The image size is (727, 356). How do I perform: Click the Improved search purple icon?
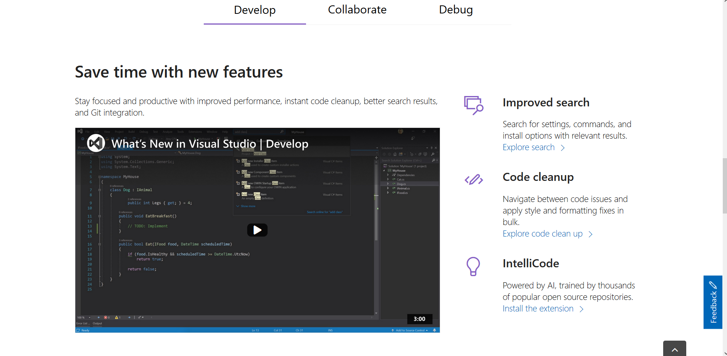click(x=473, y=104)
